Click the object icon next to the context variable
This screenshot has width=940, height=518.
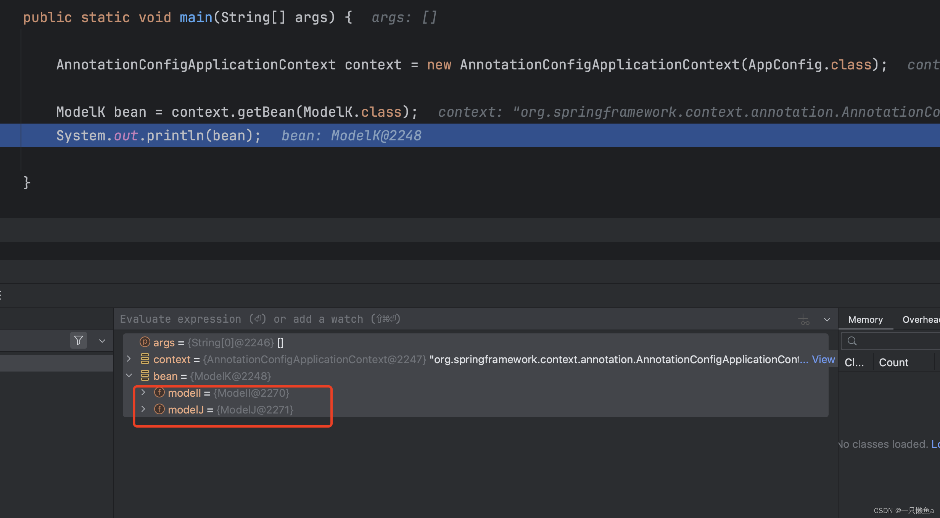click(145, 359)
